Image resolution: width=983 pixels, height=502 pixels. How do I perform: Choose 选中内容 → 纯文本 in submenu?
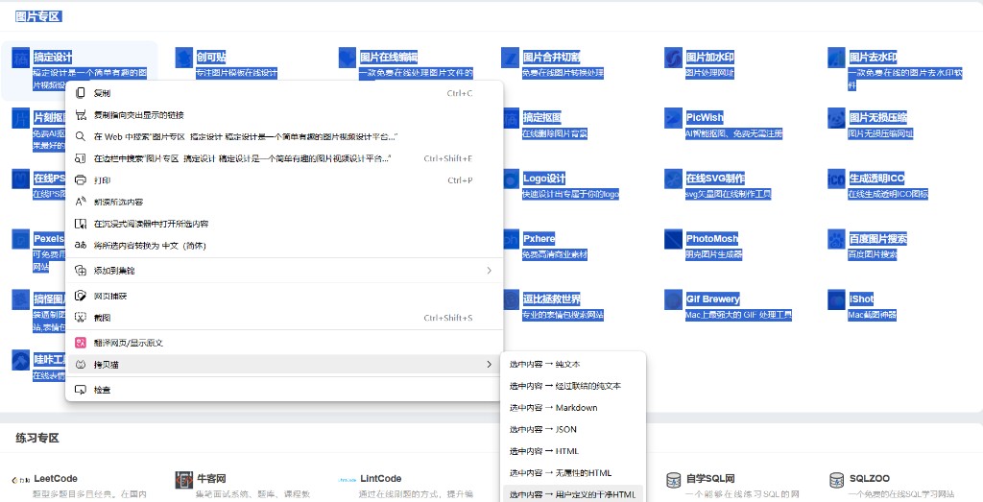click(574, 364)
